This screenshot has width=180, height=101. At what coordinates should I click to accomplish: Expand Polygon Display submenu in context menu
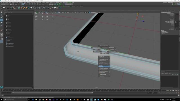104,74
